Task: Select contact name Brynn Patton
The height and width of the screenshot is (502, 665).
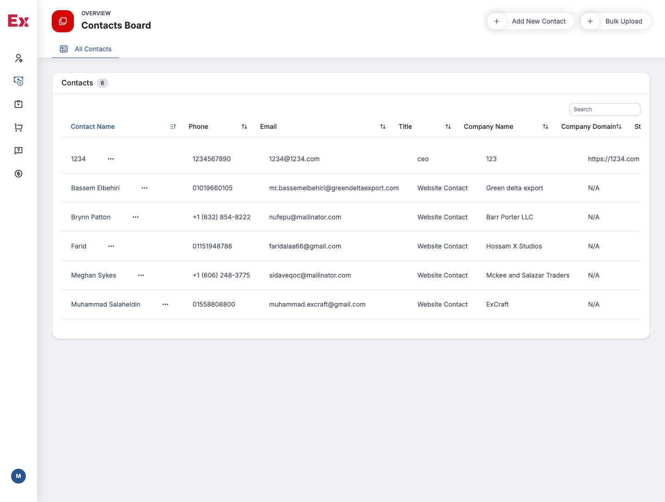Action: click(91, 217)
